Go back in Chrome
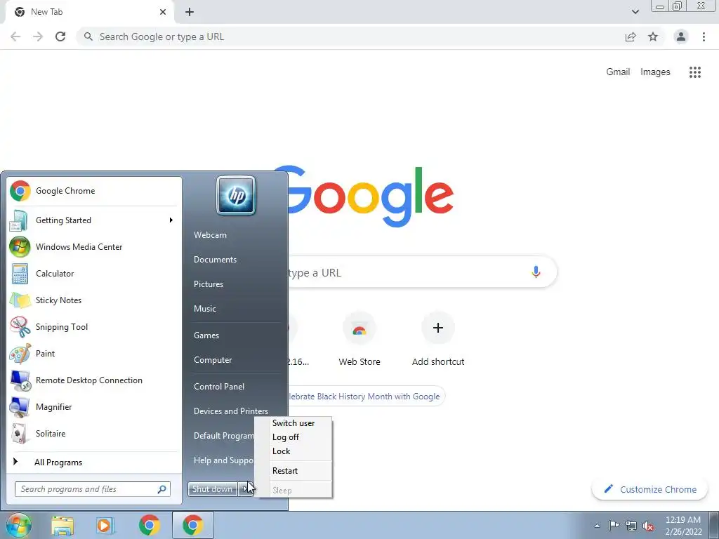Viewport: 719px width, 539px height. [15, 36]
